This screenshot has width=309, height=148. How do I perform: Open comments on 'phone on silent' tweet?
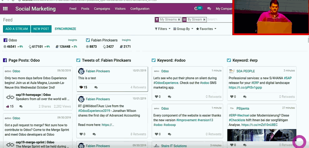169,97
